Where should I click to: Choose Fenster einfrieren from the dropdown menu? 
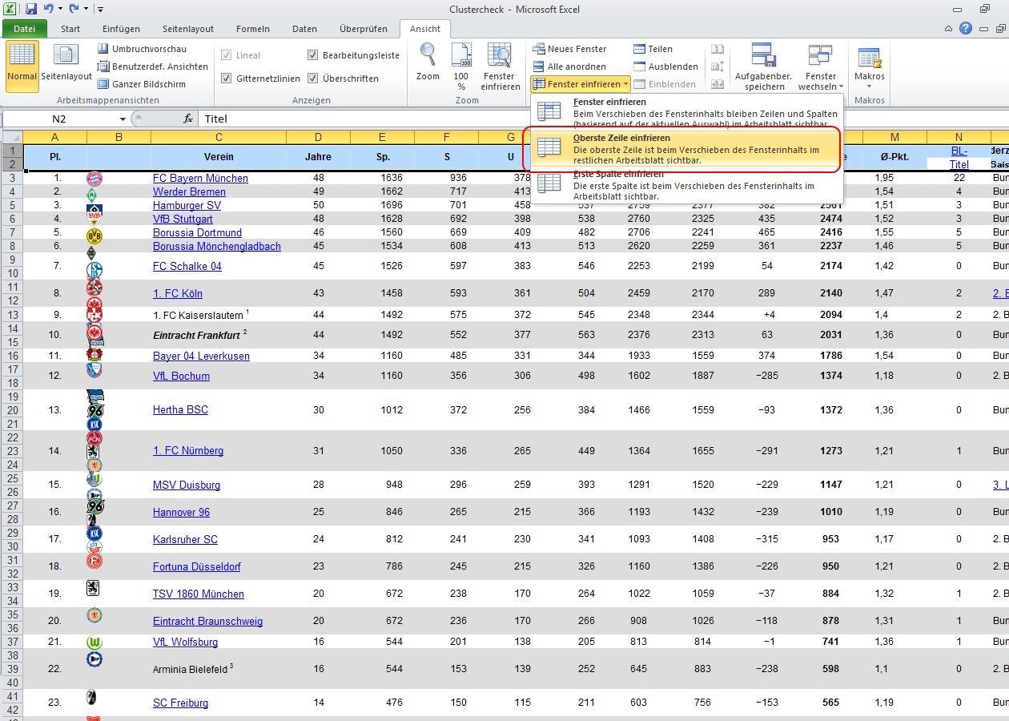coord(687,112)
